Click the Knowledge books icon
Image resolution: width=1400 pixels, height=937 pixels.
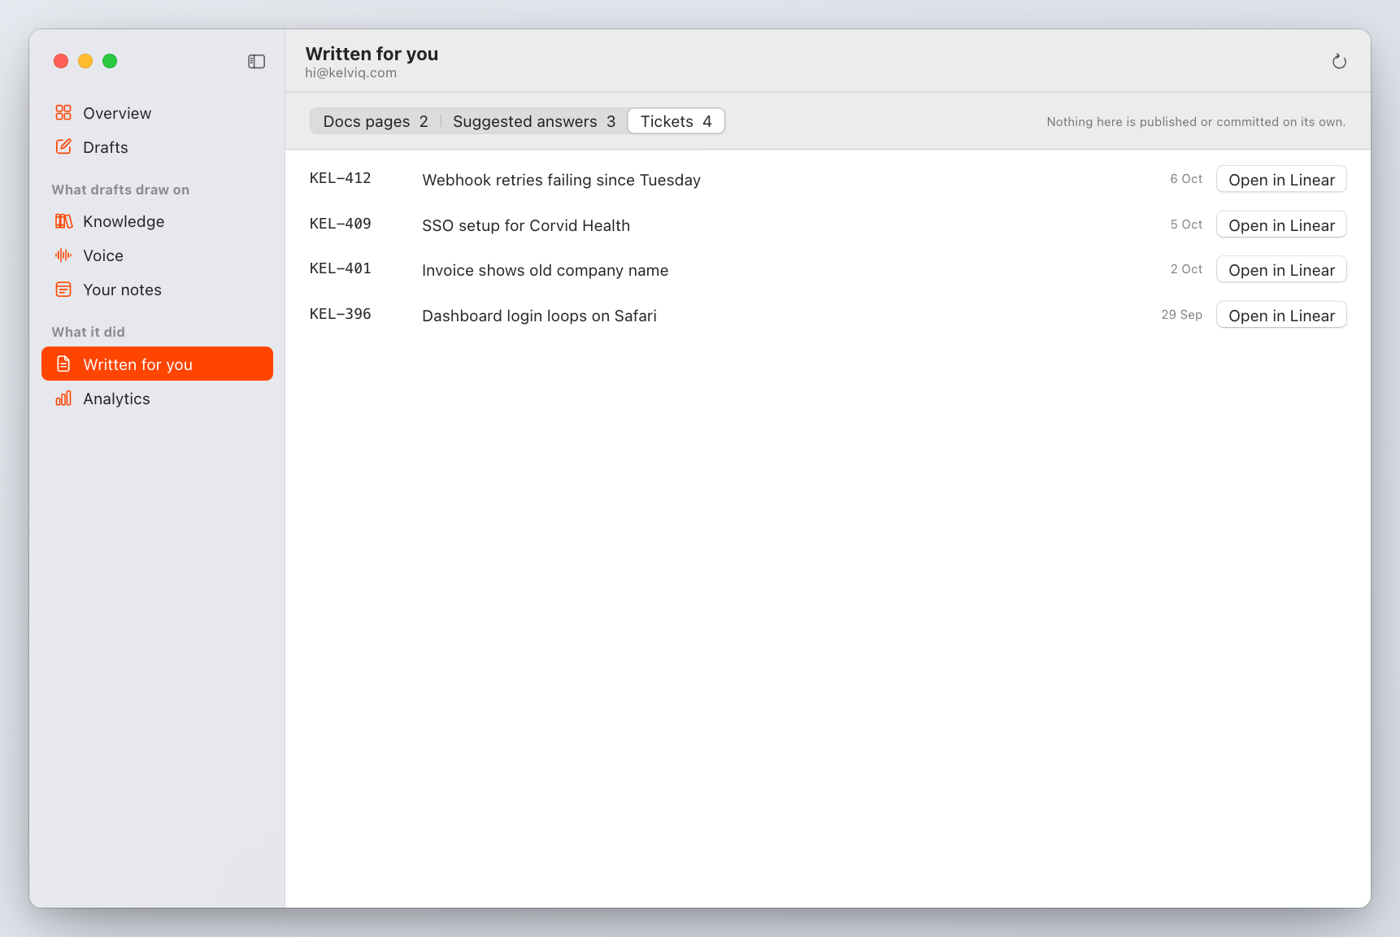click(x=63, y=221)
